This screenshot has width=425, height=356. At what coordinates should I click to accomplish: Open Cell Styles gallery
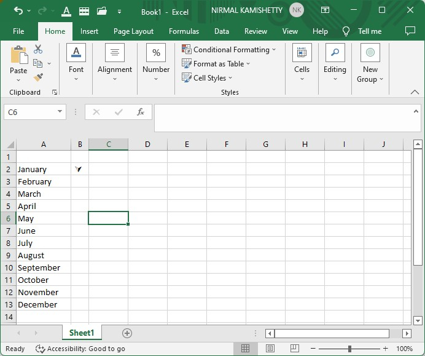point(208,78)
